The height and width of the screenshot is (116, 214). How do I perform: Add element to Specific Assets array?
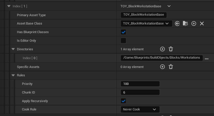tap(162, 67)
